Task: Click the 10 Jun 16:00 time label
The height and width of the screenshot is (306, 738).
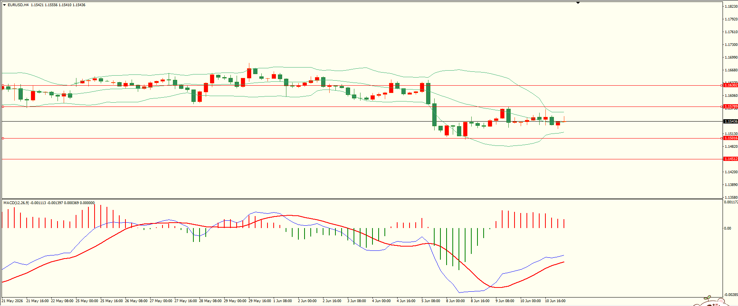Action: 555,301
